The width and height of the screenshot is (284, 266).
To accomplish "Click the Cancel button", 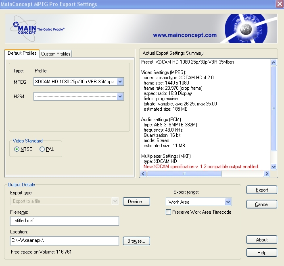I will (x=262, y=204).
